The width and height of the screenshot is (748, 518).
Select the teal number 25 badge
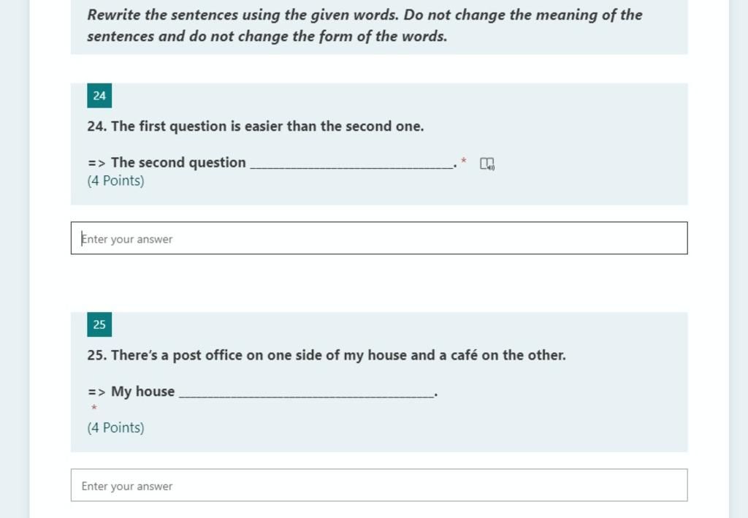pos(99,324)
